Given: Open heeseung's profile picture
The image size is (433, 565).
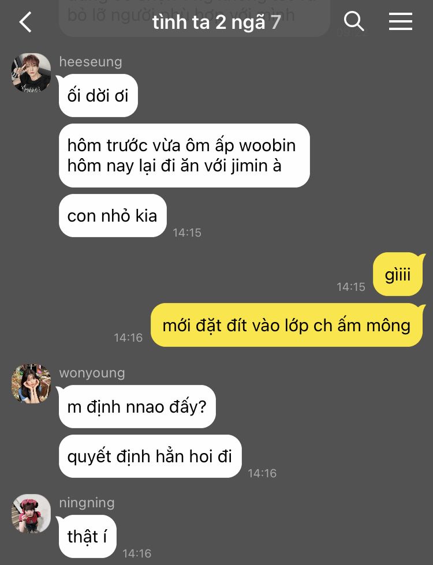Looking at the screenshot, I should coord(31,73).
